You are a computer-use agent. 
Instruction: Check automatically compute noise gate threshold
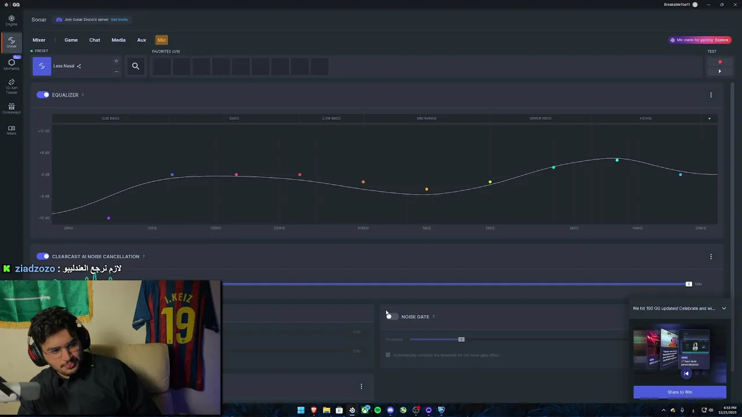(388, 355)
